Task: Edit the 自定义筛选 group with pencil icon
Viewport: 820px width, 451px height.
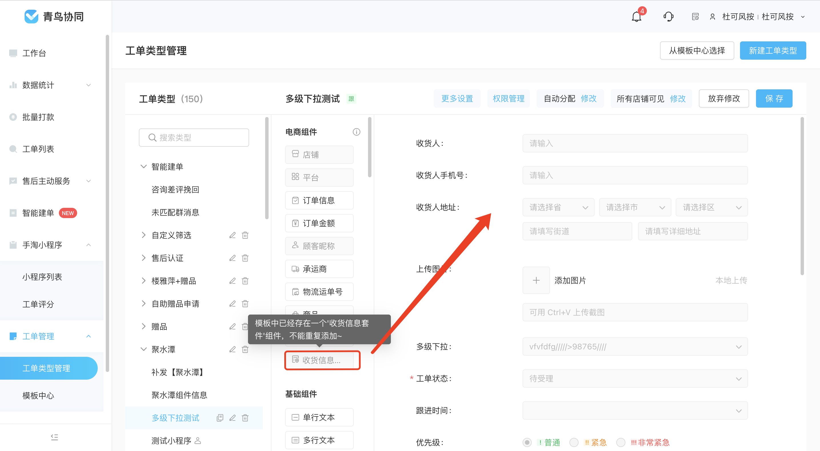Action: [x=232, y=235]
